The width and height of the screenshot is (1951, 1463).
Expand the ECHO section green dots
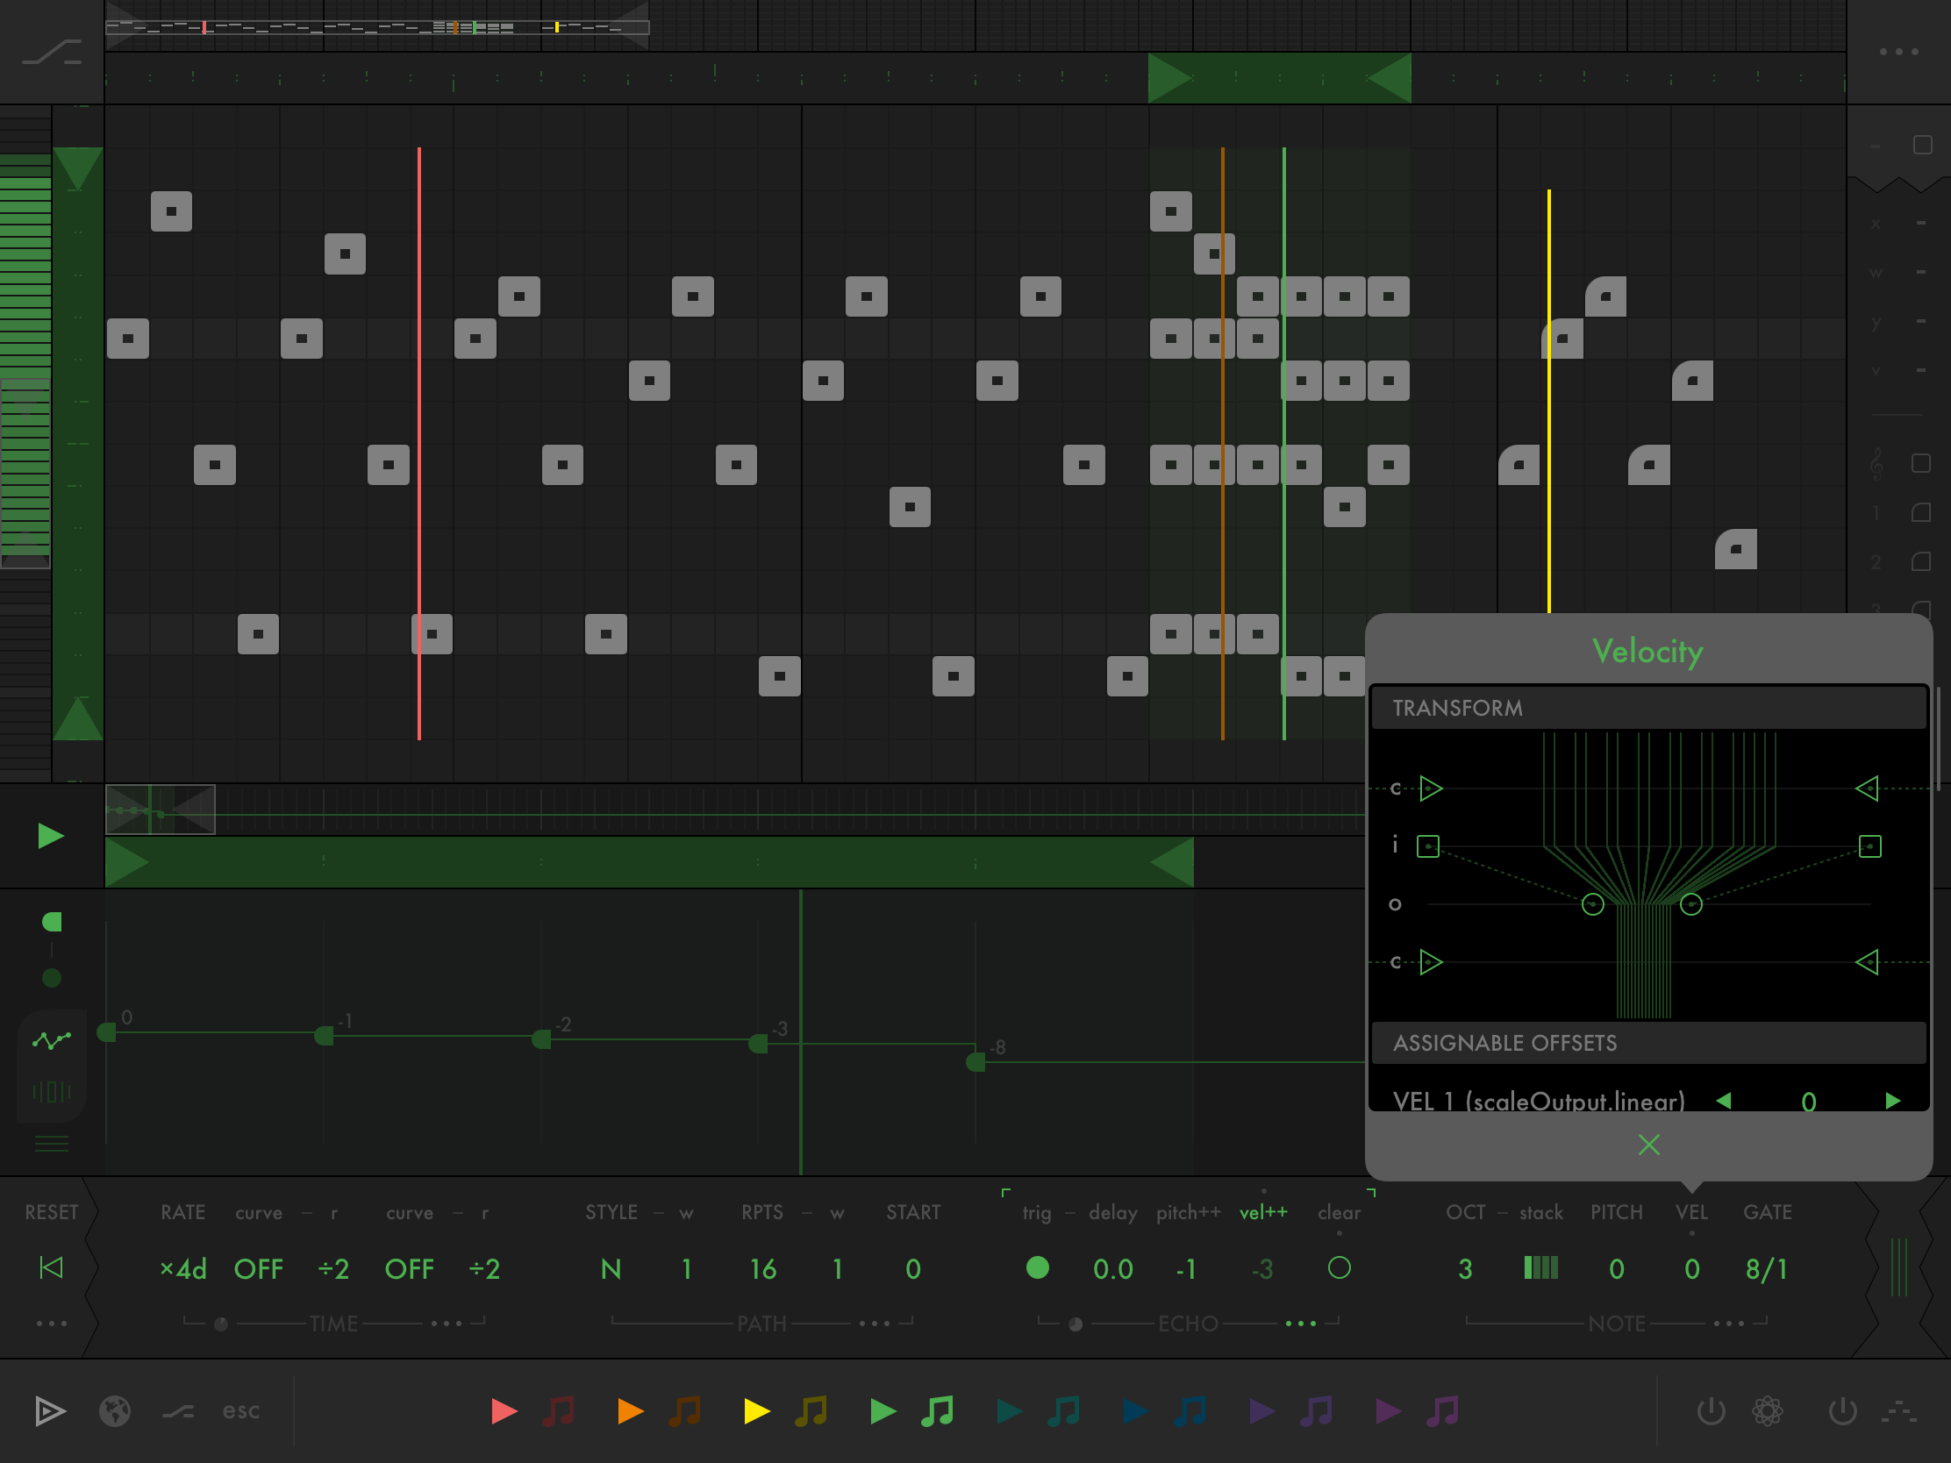click(x=1300, y=1324)
